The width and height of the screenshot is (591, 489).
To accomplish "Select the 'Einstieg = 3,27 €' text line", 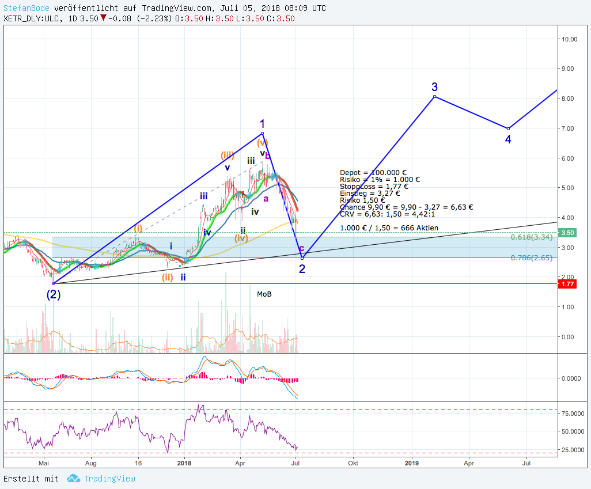I will [370, 194].
